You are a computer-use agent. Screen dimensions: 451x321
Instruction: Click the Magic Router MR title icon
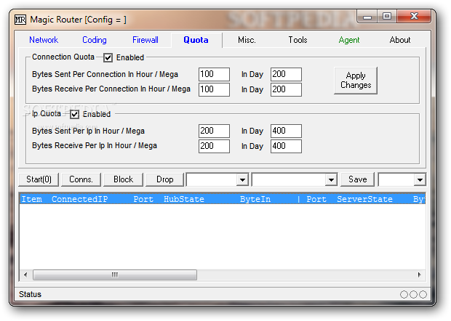[20, 20]
